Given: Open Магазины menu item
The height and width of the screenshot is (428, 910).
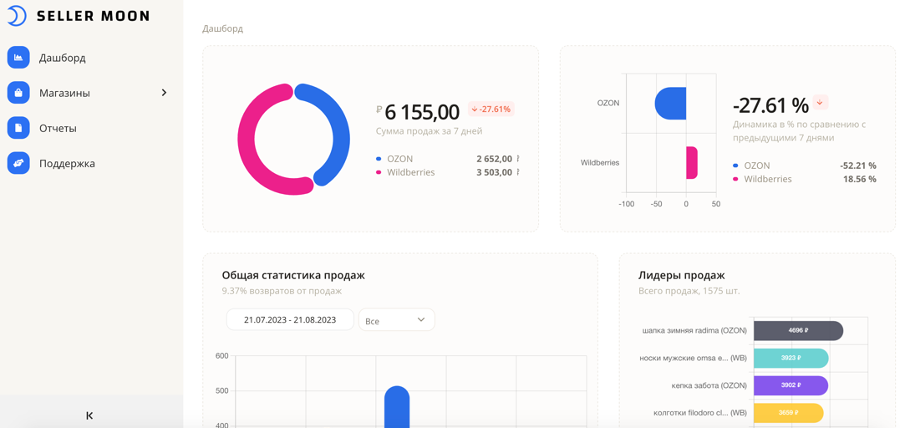Looking at the screenshot, I should (x=64, y=93).
